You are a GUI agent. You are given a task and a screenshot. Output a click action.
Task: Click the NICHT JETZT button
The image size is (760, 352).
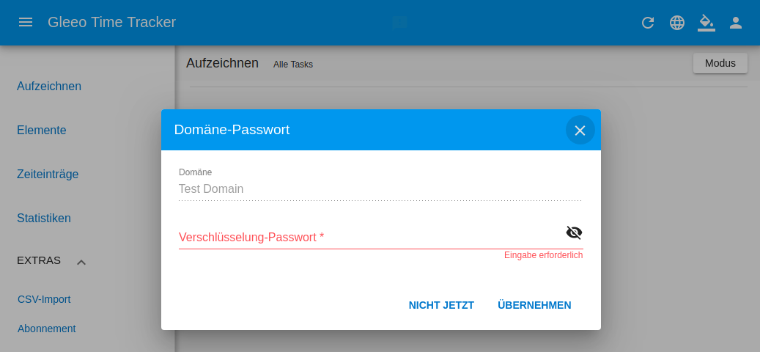(x=441, y=305)
